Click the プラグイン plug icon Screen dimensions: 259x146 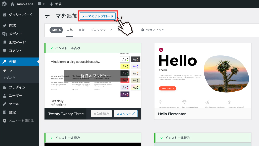click(x=5, y=87)
